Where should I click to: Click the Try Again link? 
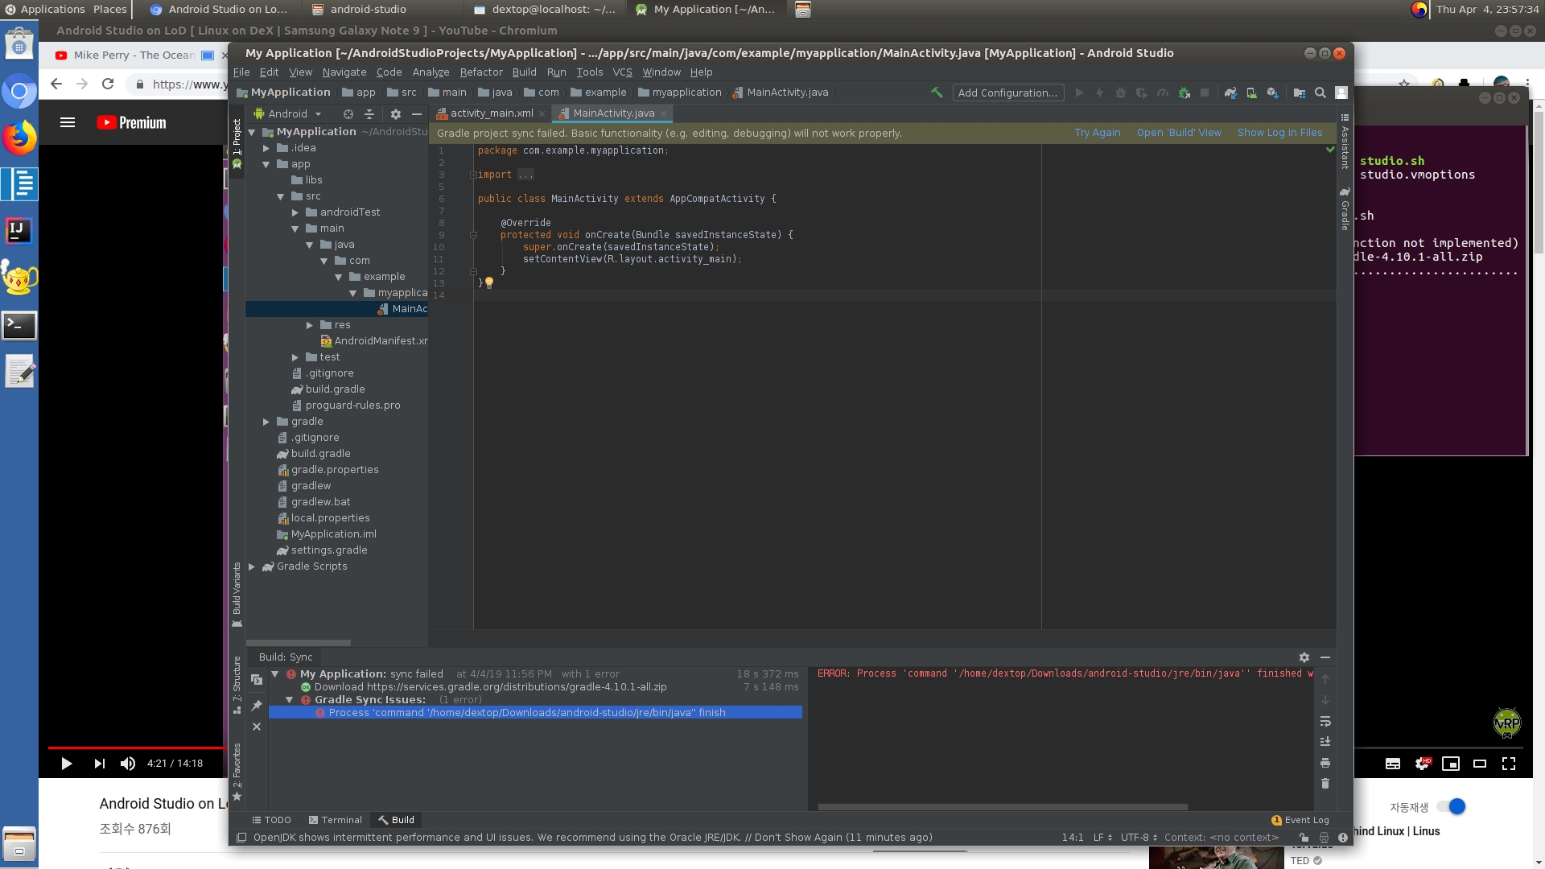[x=1097, y=133]
